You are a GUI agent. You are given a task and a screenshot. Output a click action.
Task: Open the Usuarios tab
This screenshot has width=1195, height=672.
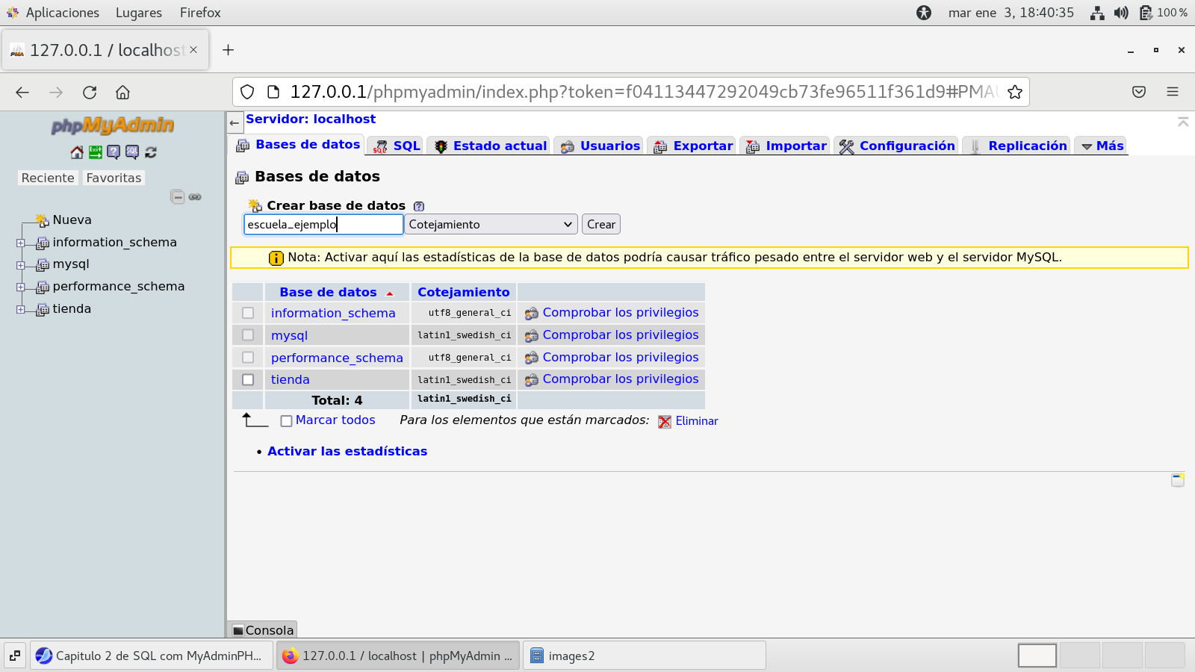coord(600,146)
